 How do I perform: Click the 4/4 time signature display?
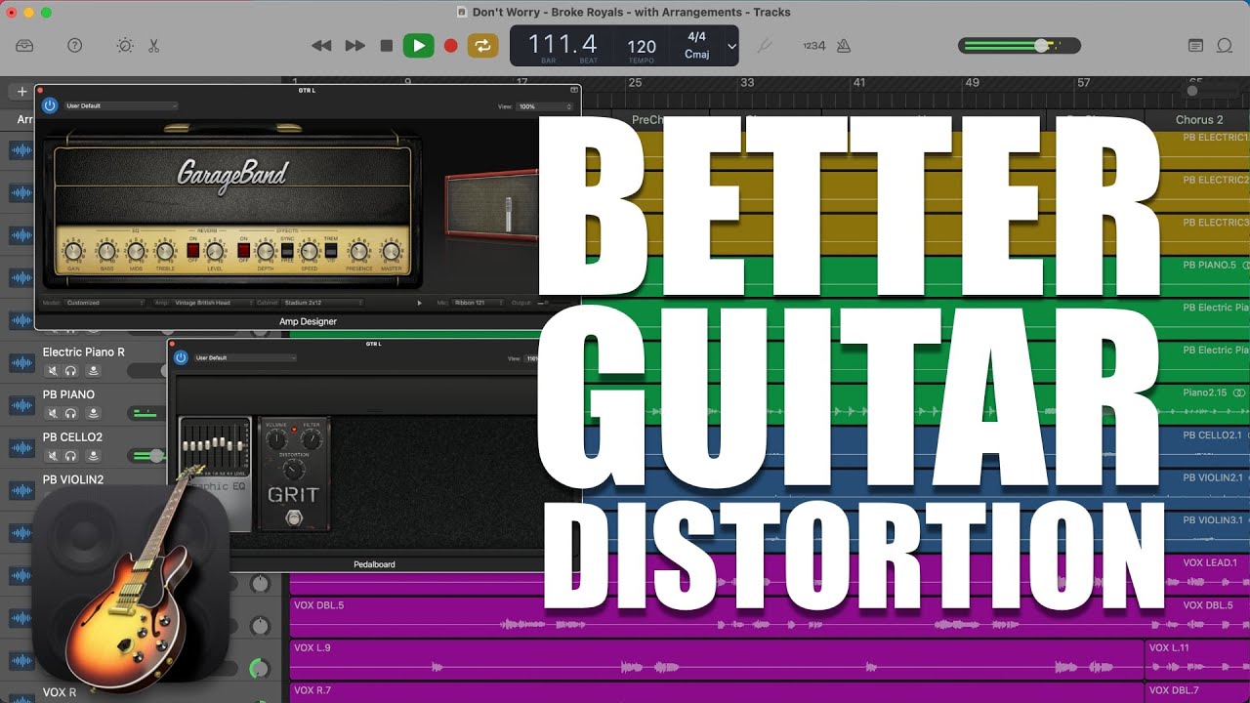tap(697, 37)
